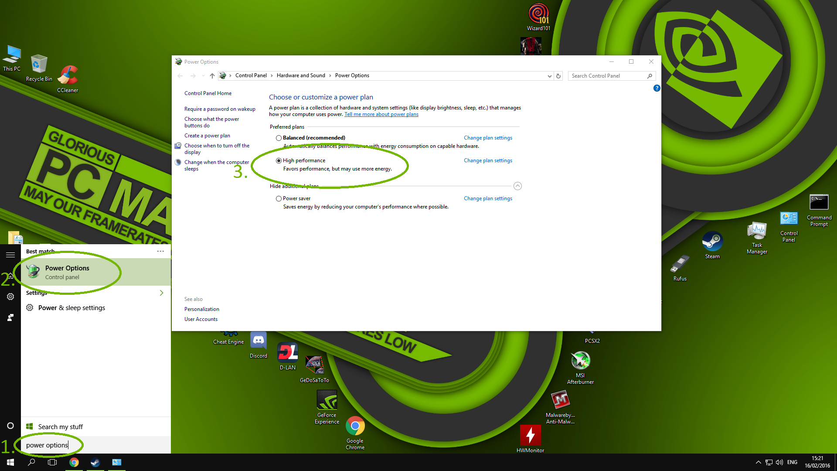The image size is (837, 471).
Task: Select the Power saver plan
Action: [x=279, y=198]
